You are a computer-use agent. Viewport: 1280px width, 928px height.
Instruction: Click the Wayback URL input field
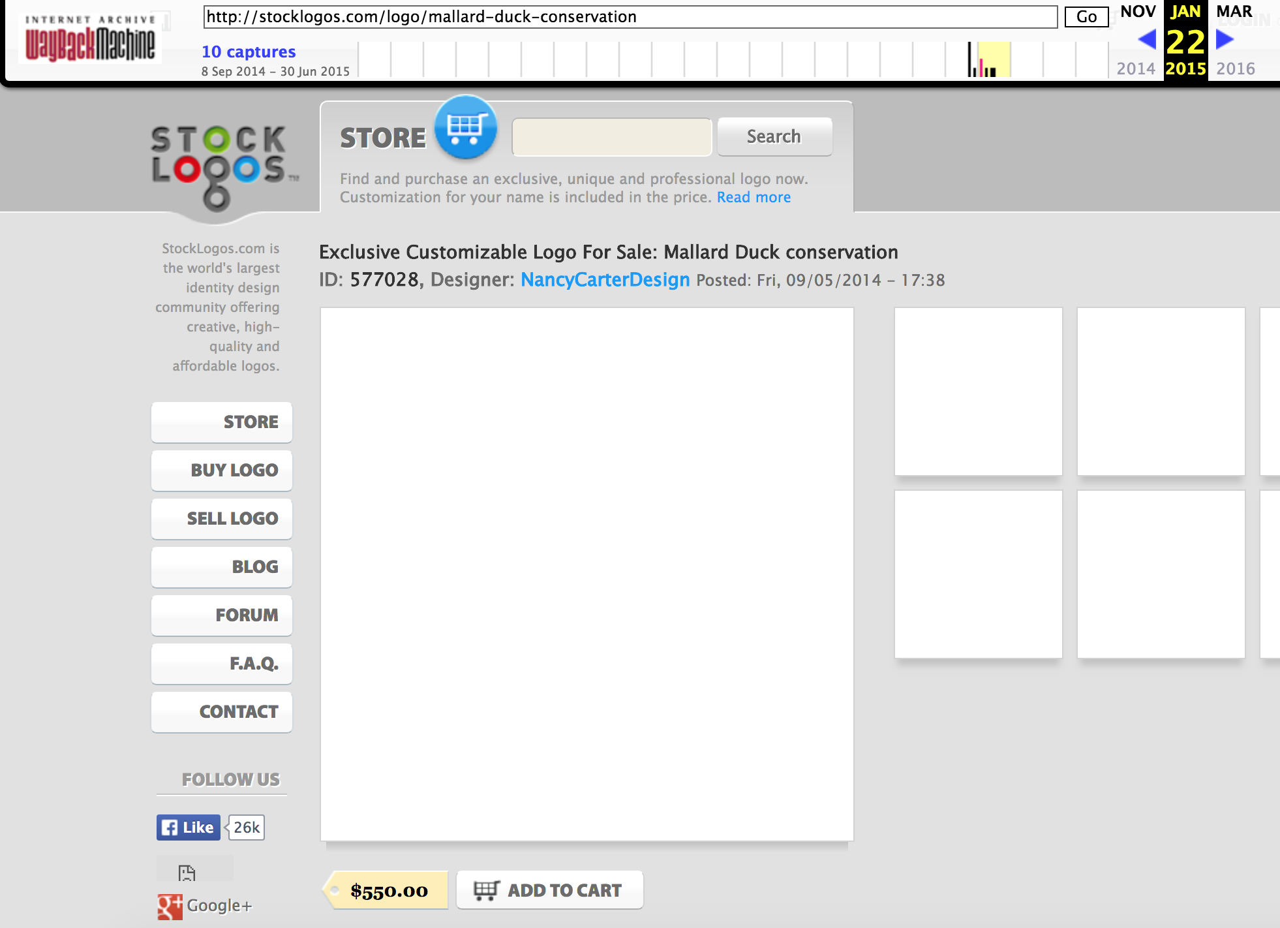[x=630, y=17]
